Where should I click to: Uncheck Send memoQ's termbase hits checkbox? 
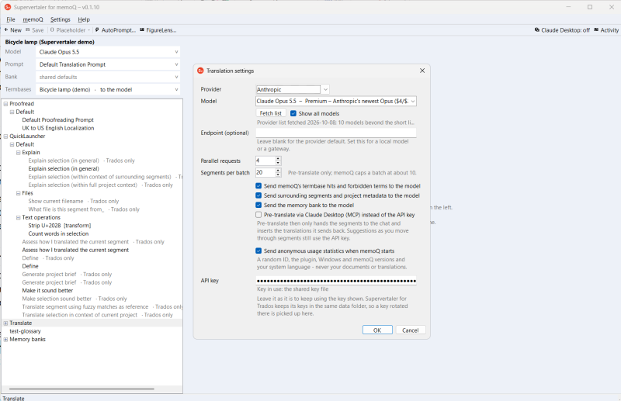click(258, 186)
